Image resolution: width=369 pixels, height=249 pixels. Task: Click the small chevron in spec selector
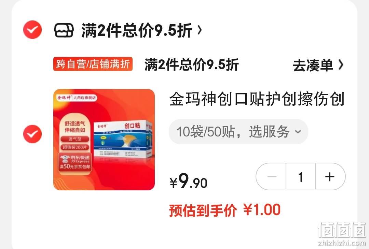pos(298,132)
